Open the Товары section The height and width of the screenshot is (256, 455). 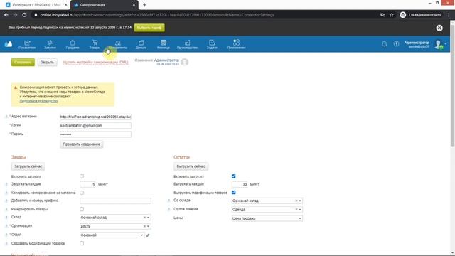coord(95,44)
